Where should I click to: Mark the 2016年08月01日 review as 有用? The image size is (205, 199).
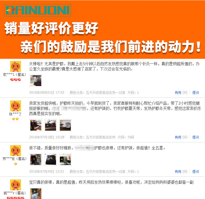point(181,93)
